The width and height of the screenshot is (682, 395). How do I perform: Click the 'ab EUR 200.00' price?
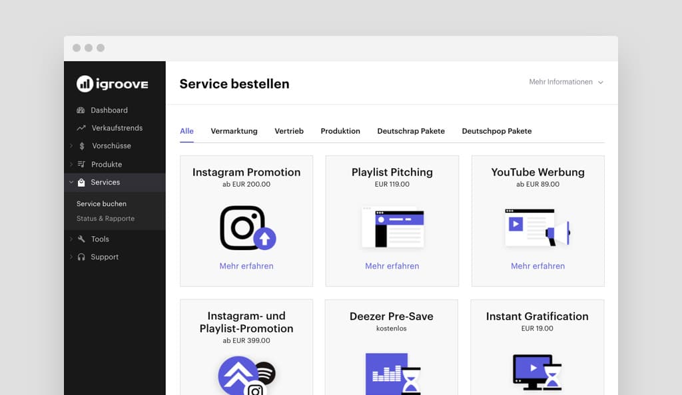(246, 184)
